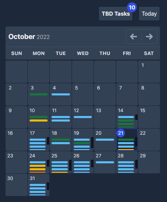Click the blue task bar on October 4

(61, 94)
